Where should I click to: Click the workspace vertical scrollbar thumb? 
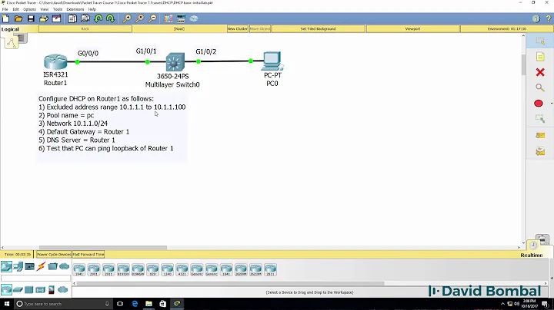point(524,64)
